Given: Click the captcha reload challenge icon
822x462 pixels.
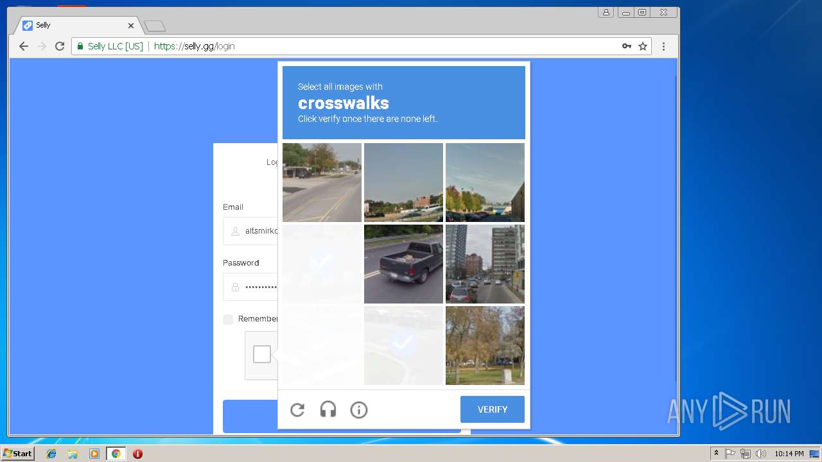Looking at the screenshot, I should (x=297, y=409).
